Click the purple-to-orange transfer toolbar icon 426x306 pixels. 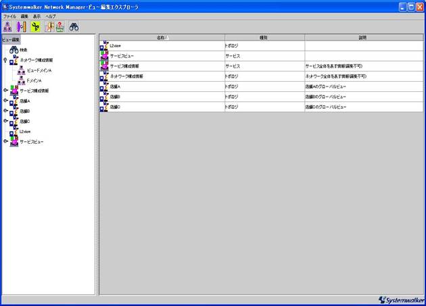22,27
